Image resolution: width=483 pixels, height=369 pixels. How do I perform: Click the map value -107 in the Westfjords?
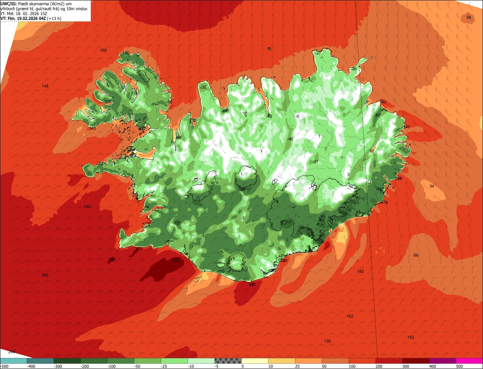(x=107, y=102)
